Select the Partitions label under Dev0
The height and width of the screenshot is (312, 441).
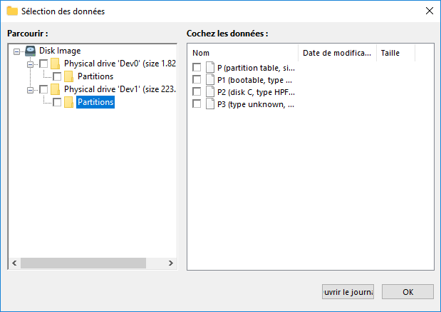coord(95,76)
